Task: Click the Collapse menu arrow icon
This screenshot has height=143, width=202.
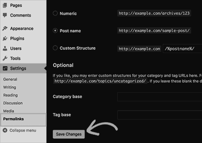Action: click(5, 130)
